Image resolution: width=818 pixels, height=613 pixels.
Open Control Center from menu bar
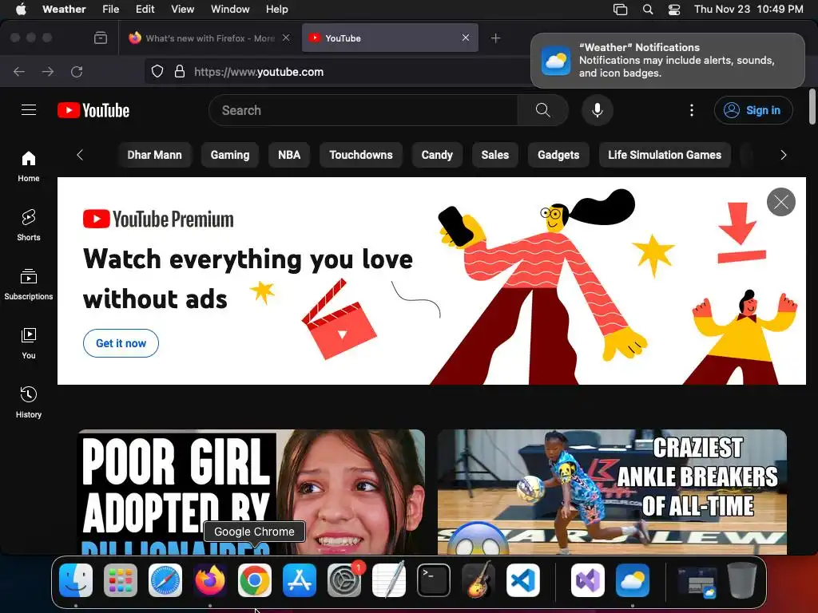click(674, 10)
